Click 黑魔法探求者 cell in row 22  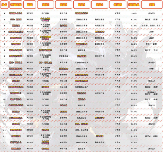[81, 142]
